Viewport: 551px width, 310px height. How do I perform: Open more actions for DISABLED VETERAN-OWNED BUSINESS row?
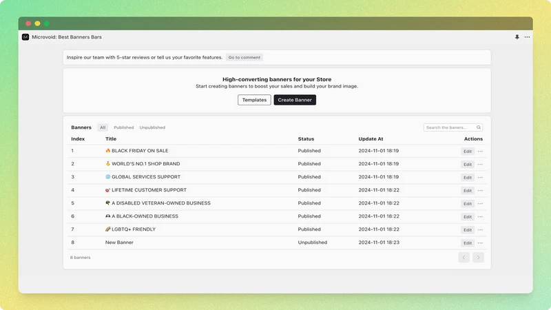[480, 203]
